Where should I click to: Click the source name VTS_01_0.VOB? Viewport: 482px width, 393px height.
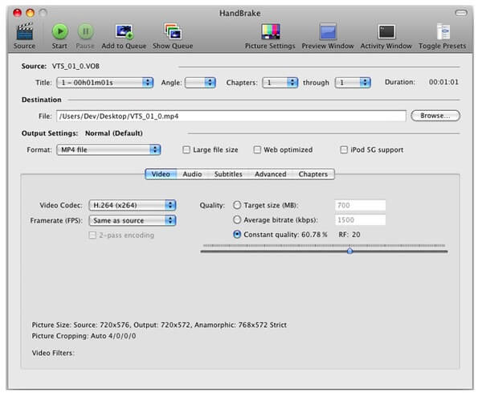(x=76, y=66)
